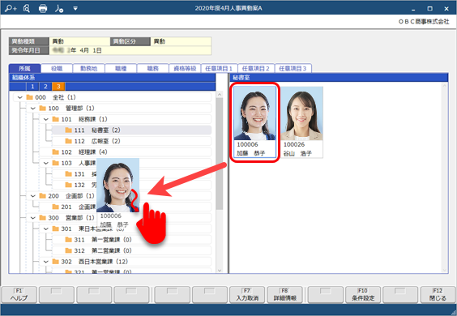457x316 pixels.
Task: Collapse the 301 東日本営業課 node
Action: tap(45, 228)
